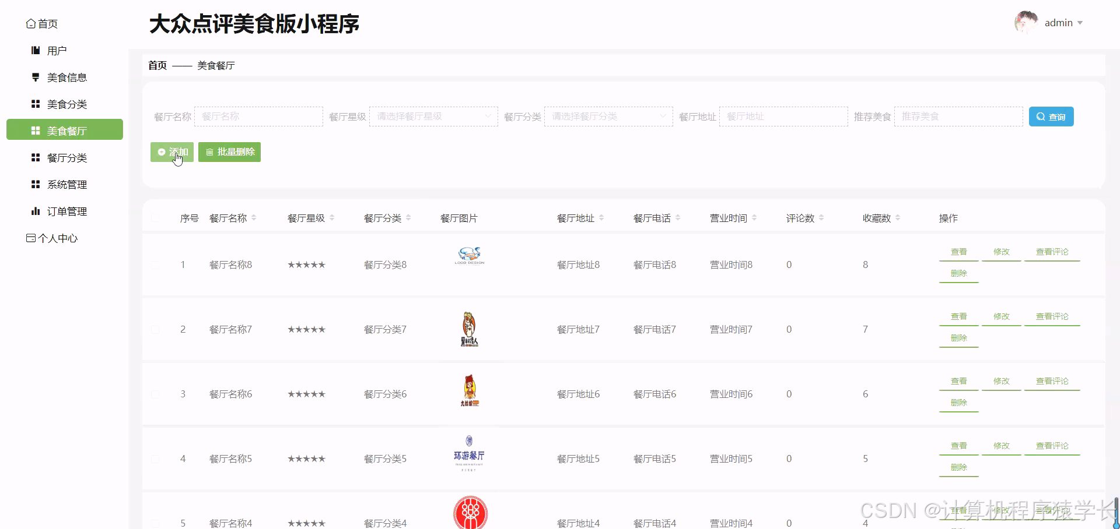Sort by 营业时间 column arrows
This screenshot has height=529, width=1120.
[x=754, y=218]
